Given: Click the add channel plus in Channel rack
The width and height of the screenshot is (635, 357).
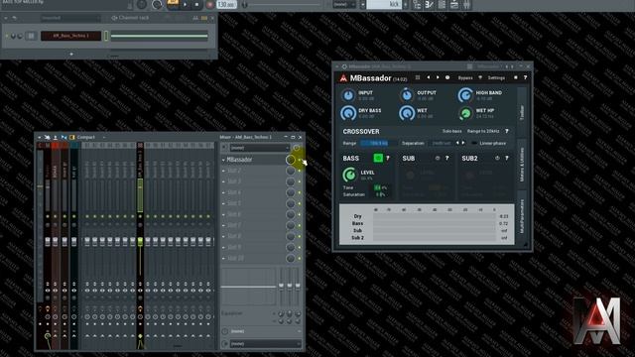Looking at the screenshot, I should [71, 54].
